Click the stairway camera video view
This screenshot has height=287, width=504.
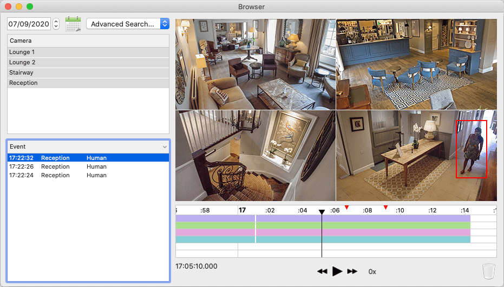pyautogui.click(x=256, y=156)
